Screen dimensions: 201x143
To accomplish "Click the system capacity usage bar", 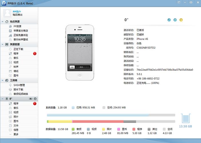I will [111, 115].
